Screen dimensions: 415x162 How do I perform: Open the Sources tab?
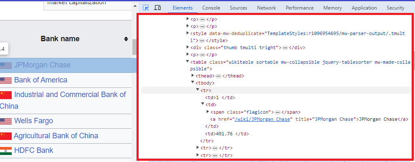238,8
